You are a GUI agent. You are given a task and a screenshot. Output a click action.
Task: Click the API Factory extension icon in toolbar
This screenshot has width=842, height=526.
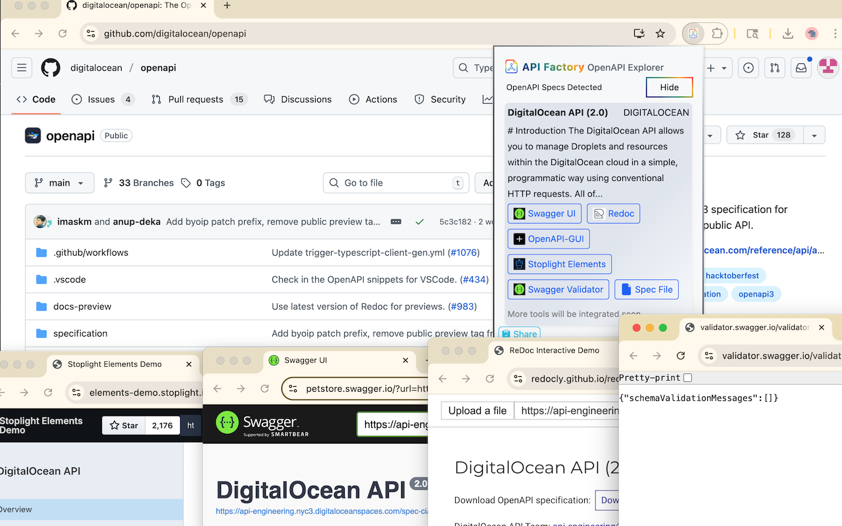pos(693,34)
